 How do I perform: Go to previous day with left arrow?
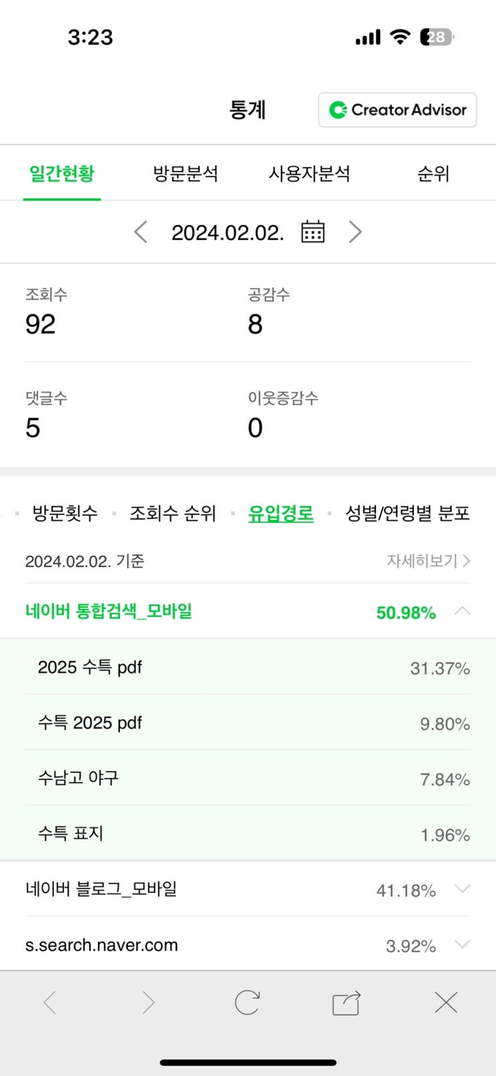(140, 232)
